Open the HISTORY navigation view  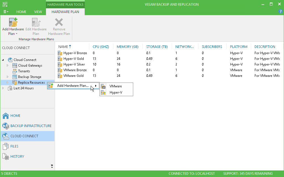point(27,156)
